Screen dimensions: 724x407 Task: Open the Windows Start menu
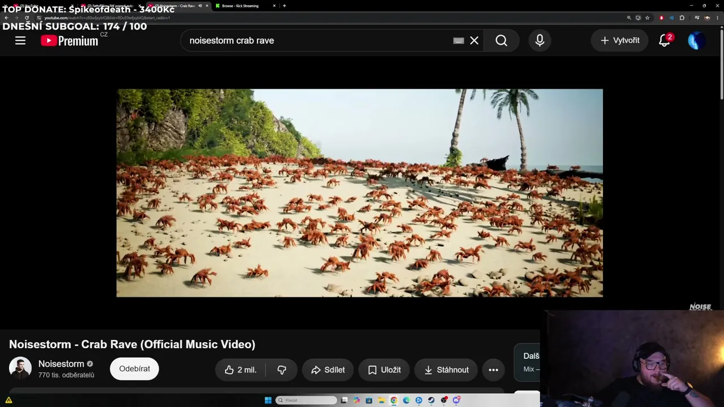tap(268, 400)
